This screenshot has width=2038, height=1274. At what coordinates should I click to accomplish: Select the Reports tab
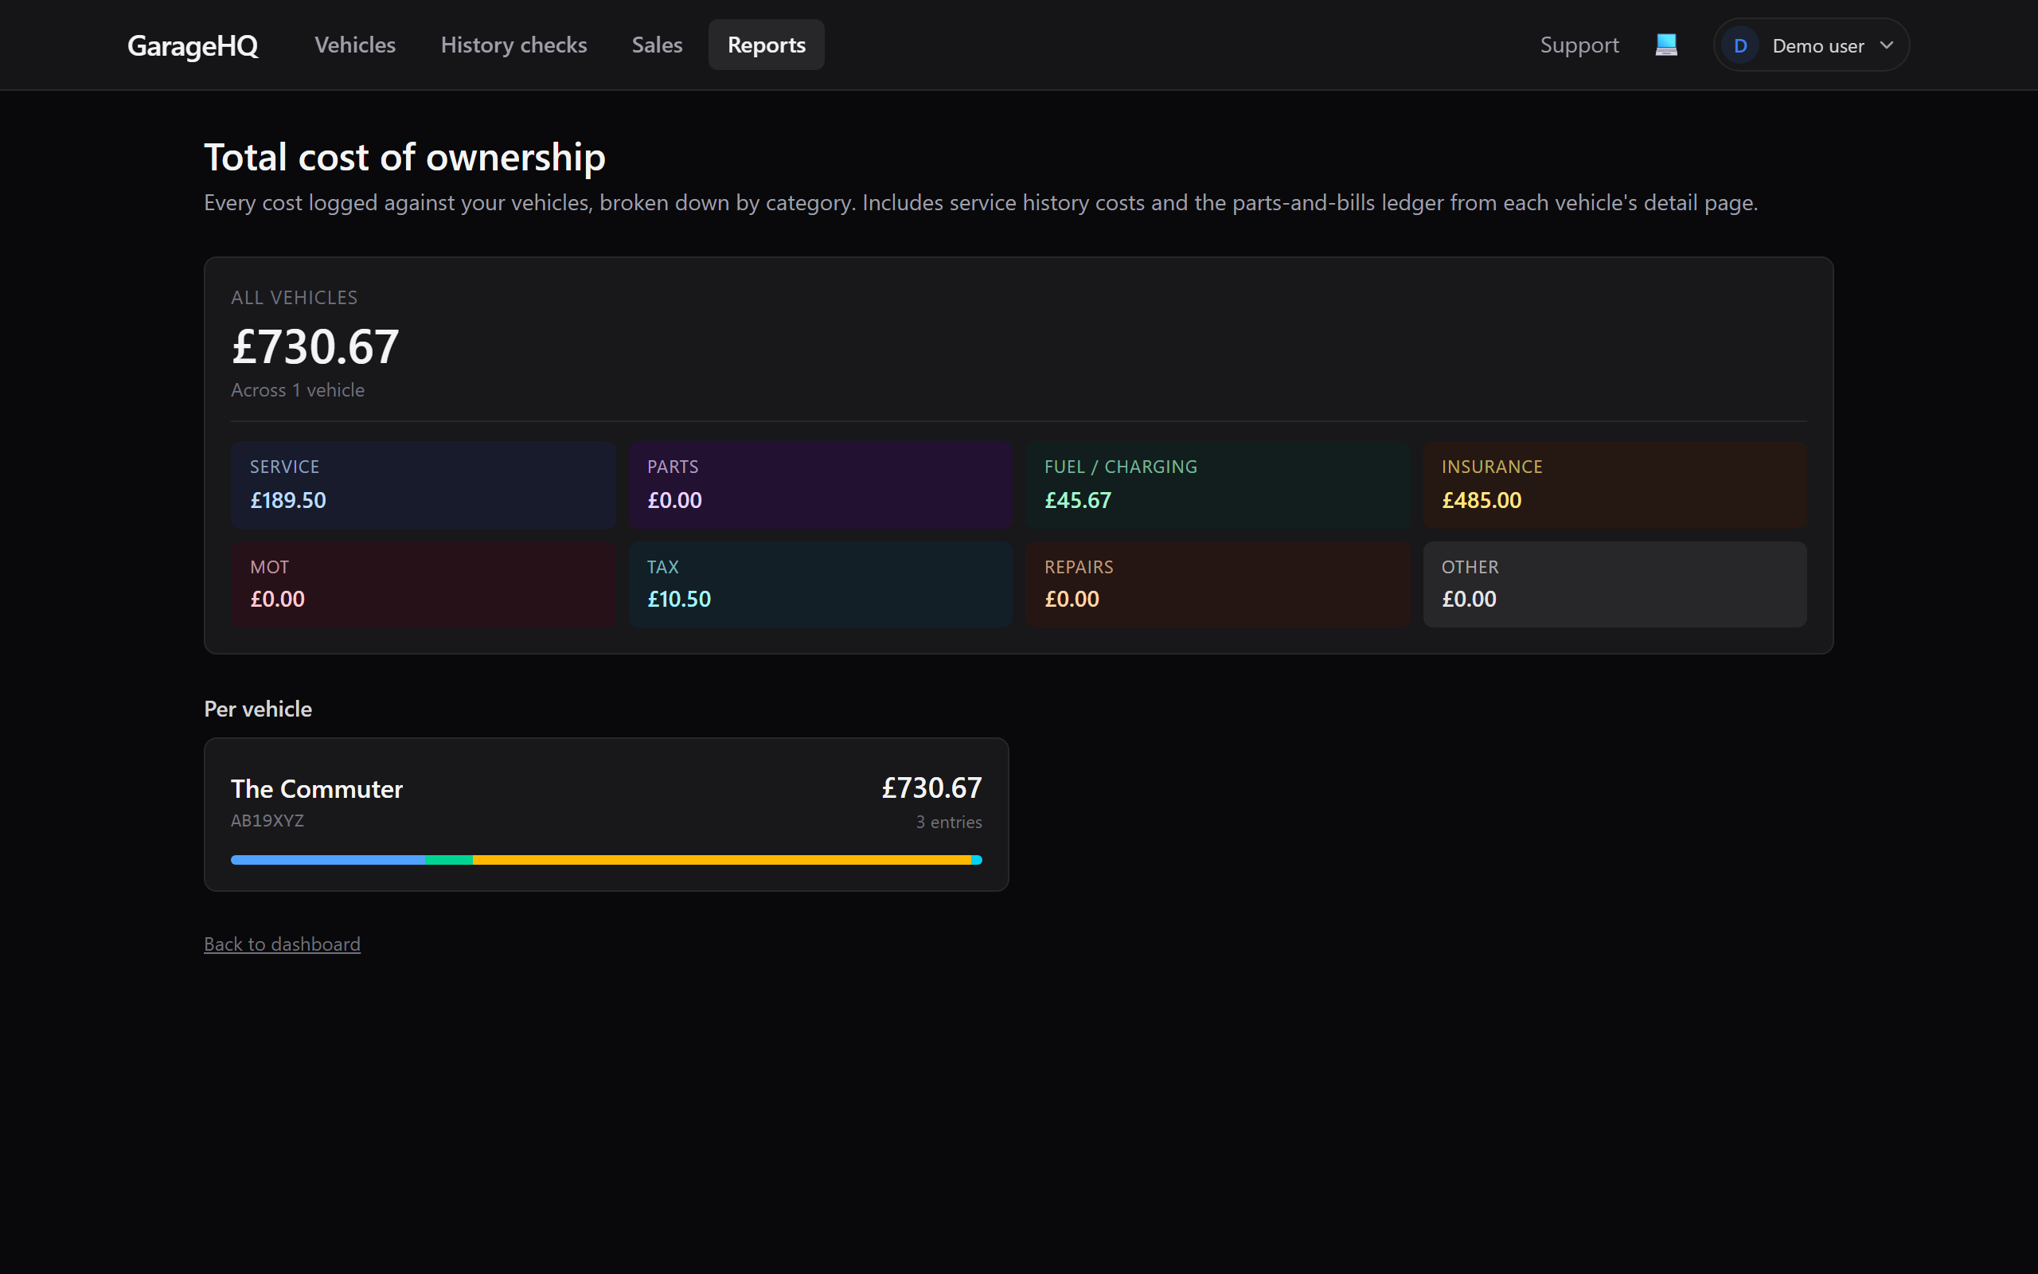[x=767, y=45]
